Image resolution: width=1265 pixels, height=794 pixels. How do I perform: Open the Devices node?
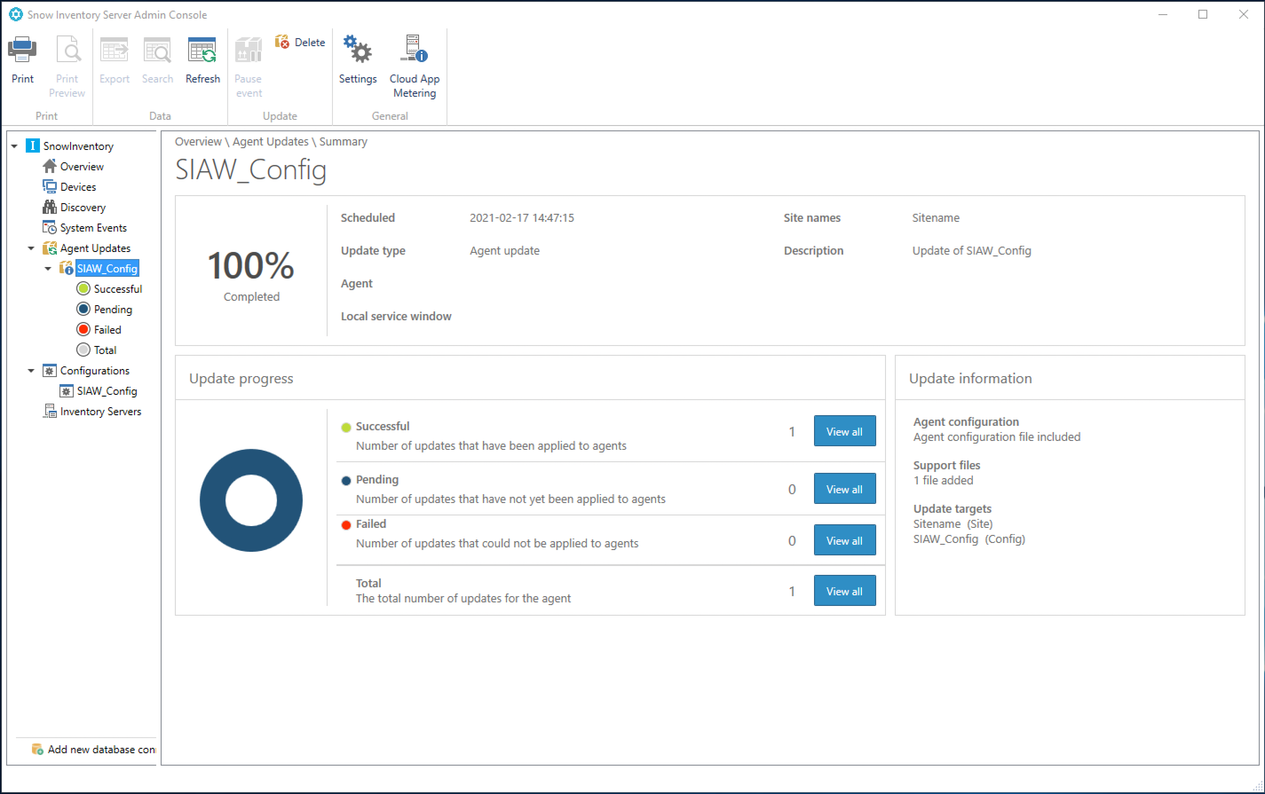(70, 187)
